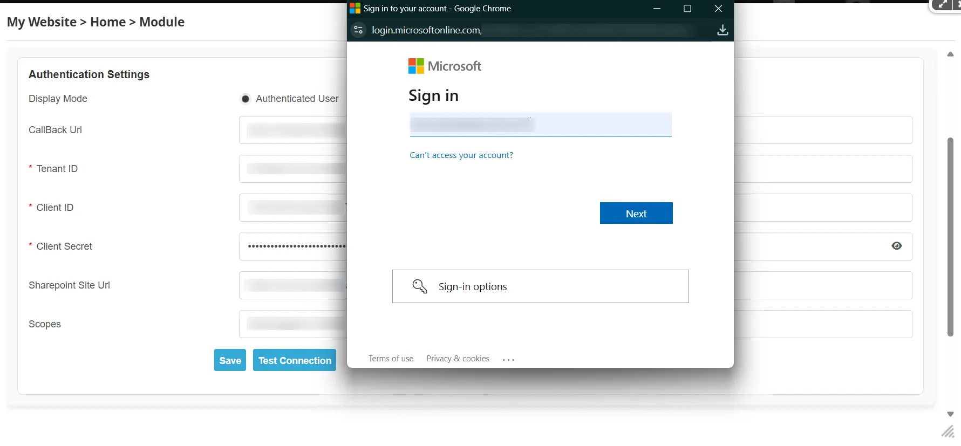Click the email input field in the Sign in form
The height and width of the screenshot is (446, 961).
click(x=541, y=125)
